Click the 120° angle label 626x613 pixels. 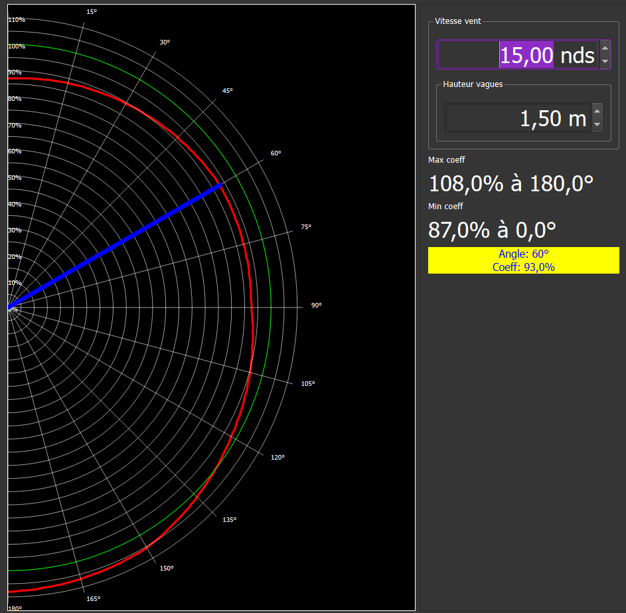click(277, 457)
